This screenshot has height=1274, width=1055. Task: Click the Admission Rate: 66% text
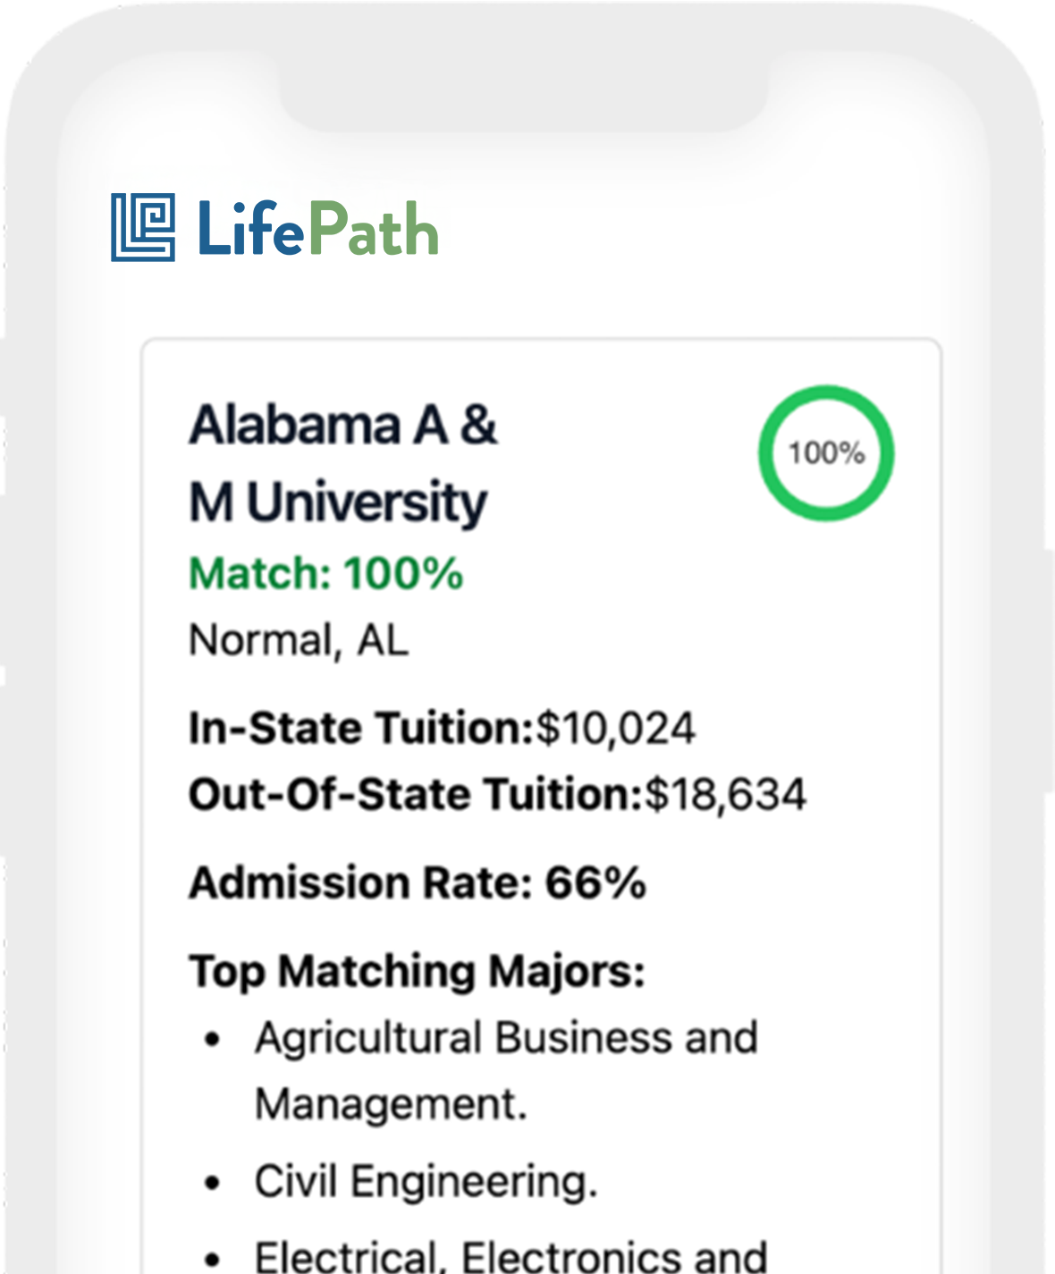[x=418, y=883]
